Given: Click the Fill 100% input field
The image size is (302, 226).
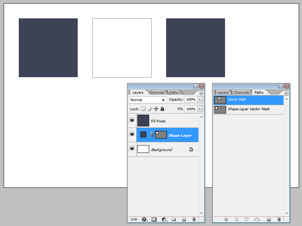Looking at the screenshot, I should pyautogui.click(x=191, y=109).
